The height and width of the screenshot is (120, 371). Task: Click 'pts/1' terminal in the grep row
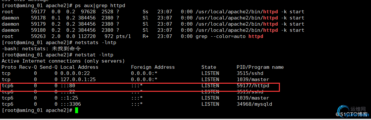pos(123,36)
